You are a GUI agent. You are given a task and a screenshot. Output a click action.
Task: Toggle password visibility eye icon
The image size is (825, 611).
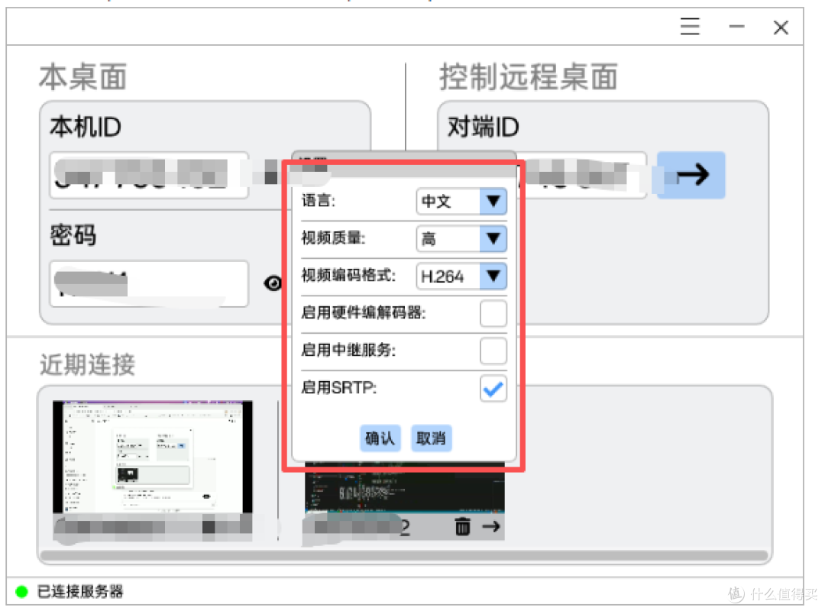click(273, 283)
